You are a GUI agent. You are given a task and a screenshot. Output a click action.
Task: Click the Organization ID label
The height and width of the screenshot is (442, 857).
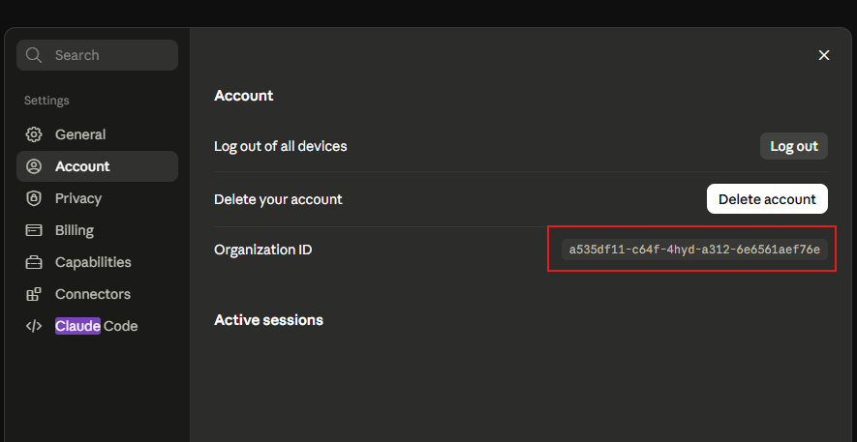(262, 250)
